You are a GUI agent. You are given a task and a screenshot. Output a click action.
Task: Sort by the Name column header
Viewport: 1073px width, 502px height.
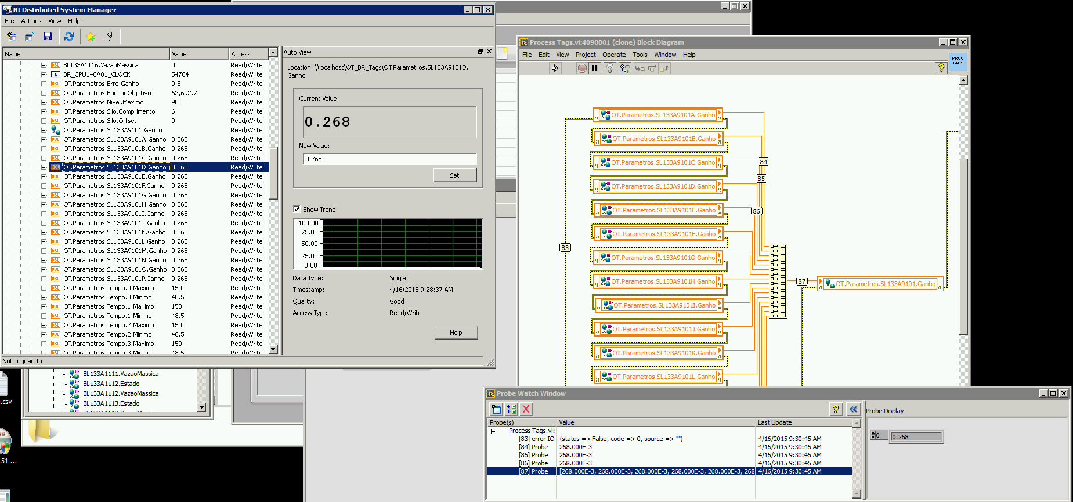(86, 53)
